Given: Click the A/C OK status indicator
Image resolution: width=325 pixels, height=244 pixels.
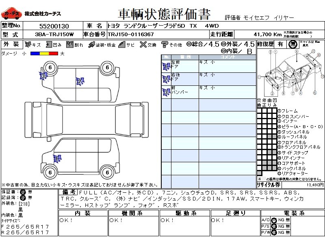Looking at the screenshot, I should [x=274, y=220].
